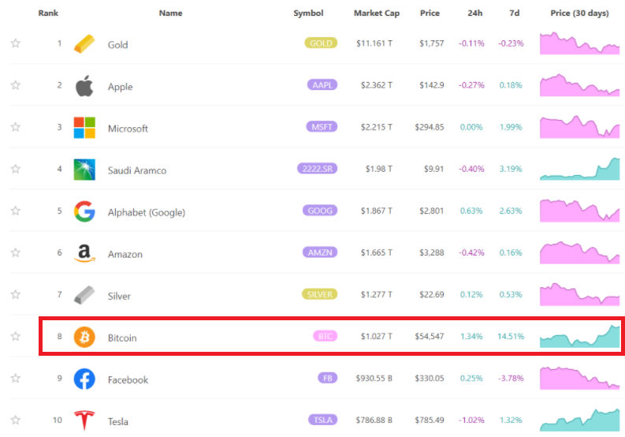Screen dimensions: 625x437
Task: Click the SILVER symbol badge
Action: click(x=320, y=294)
